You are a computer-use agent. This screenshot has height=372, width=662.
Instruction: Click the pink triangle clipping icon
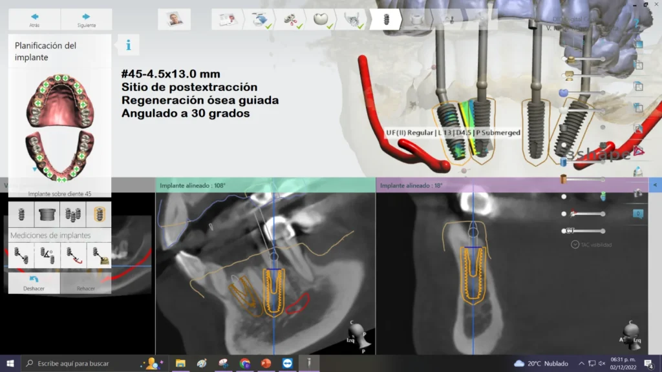(638, 151)
